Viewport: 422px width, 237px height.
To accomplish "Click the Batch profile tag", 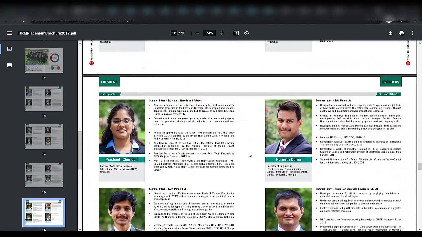I will coord(109,94).
